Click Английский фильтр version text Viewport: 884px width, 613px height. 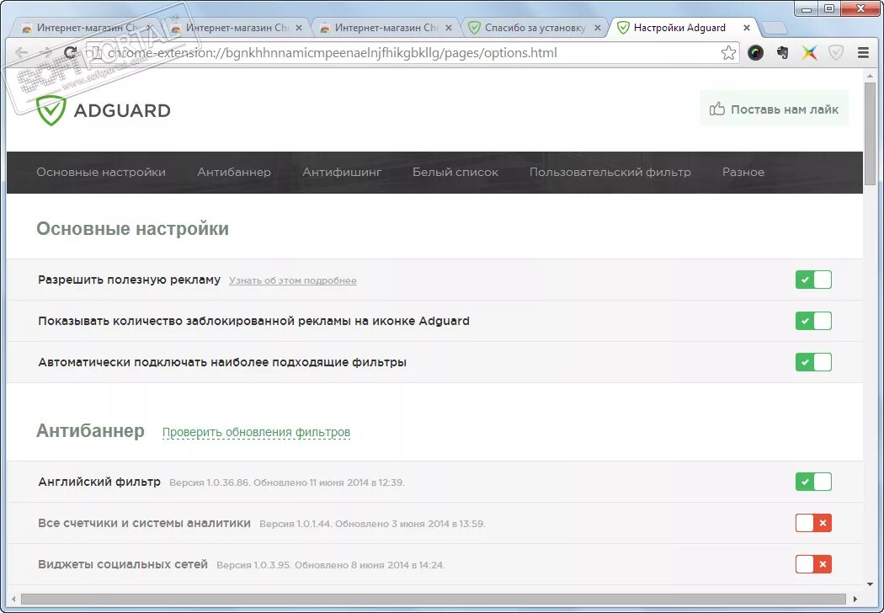(x=287, y=482)
